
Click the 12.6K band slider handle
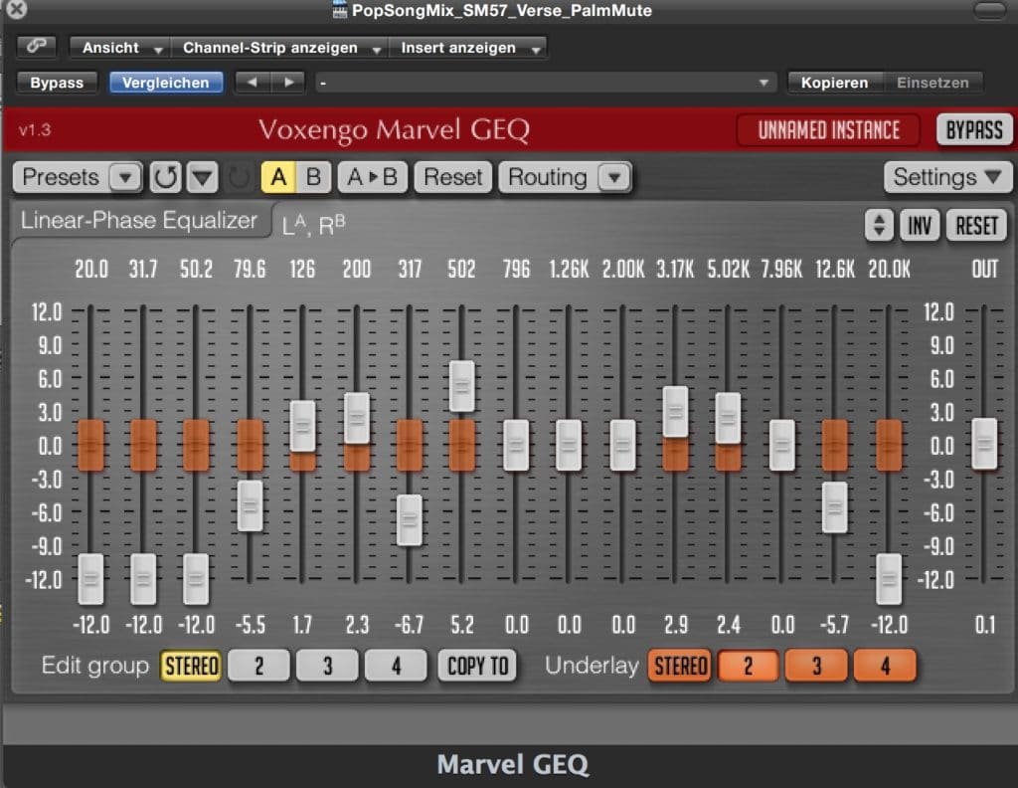click(835, 507)
